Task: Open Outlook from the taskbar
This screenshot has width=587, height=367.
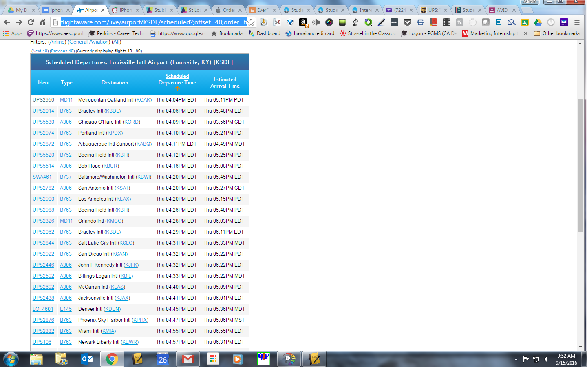Action: (87, 359)
